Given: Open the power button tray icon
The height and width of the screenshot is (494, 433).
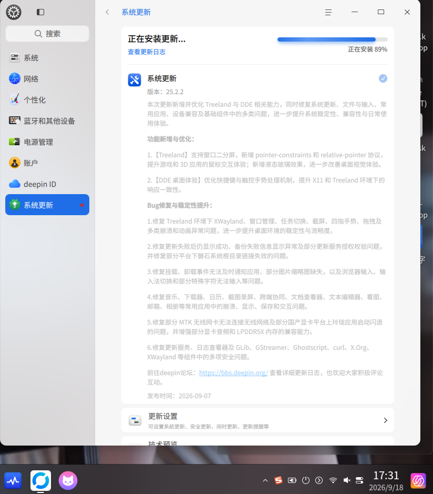Looking at the screenshot, I should pyautogui.click(x=305, y=480).
